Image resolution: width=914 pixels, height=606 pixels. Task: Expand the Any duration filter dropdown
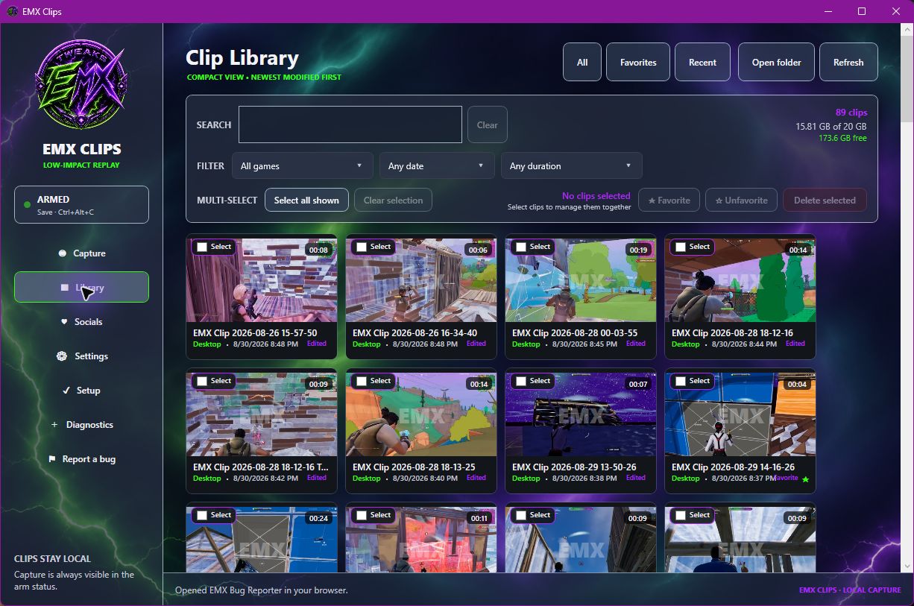pyautogui.click(x=572, y=165)
